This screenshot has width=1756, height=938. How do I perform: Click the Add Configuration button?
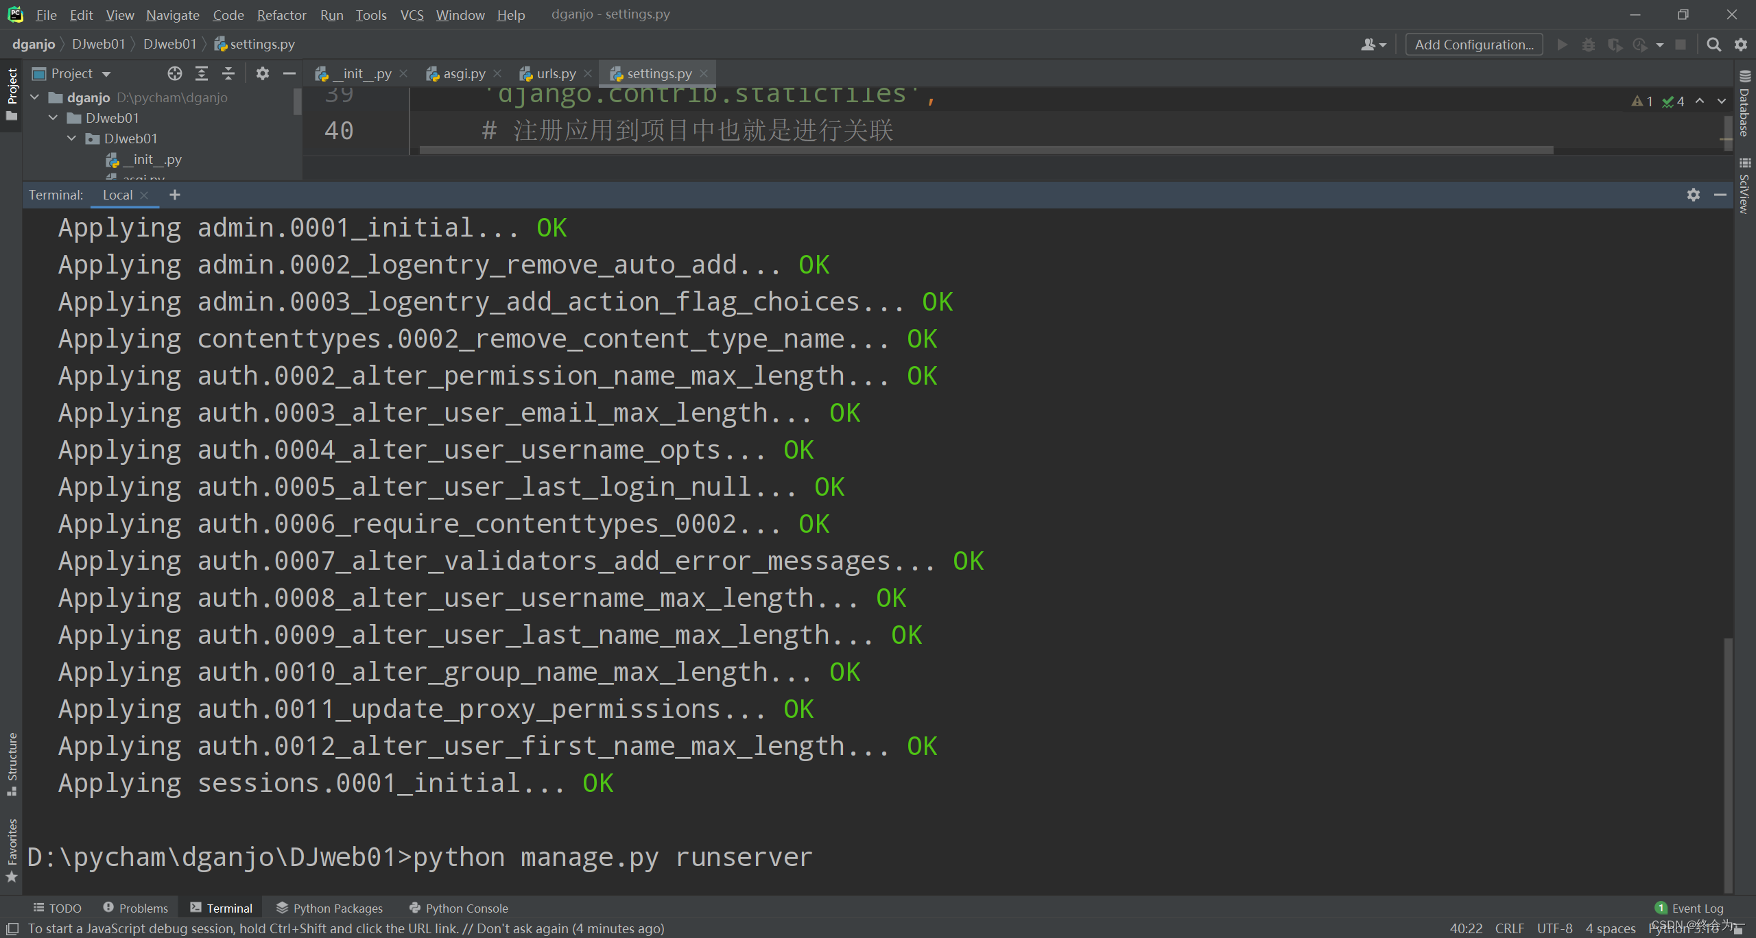[x=1473, y=45]
